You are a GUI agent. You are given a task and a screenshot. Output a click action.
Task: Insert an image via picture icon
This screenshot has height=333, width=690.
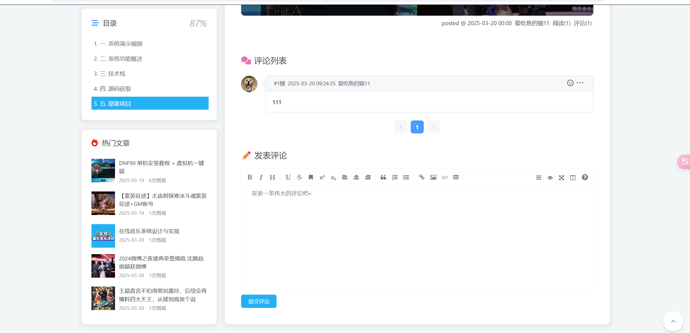click(433, 177)
